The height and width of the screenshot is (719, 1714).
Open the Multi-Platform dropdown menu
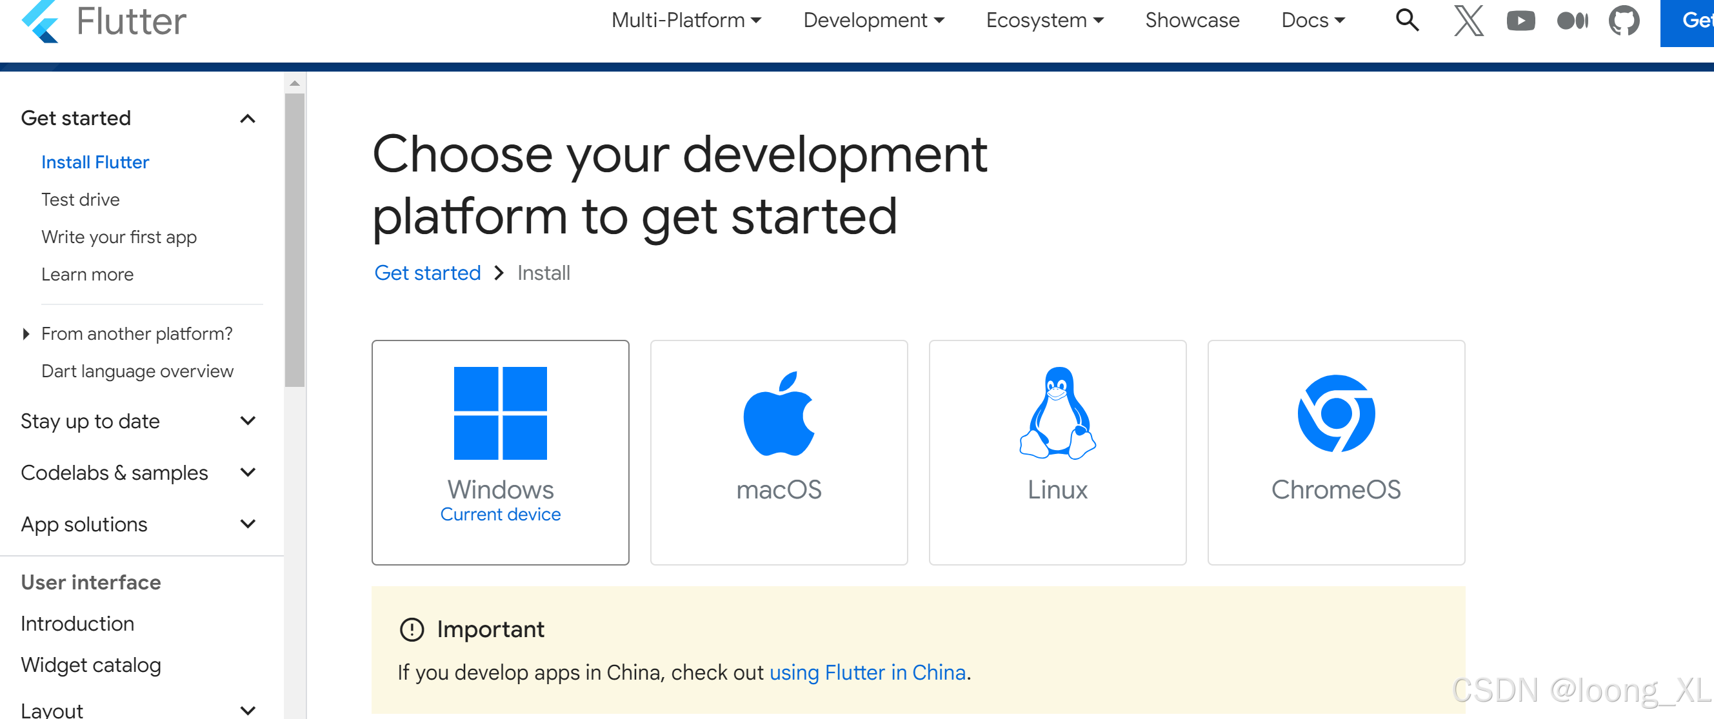[x=686, y=21]
